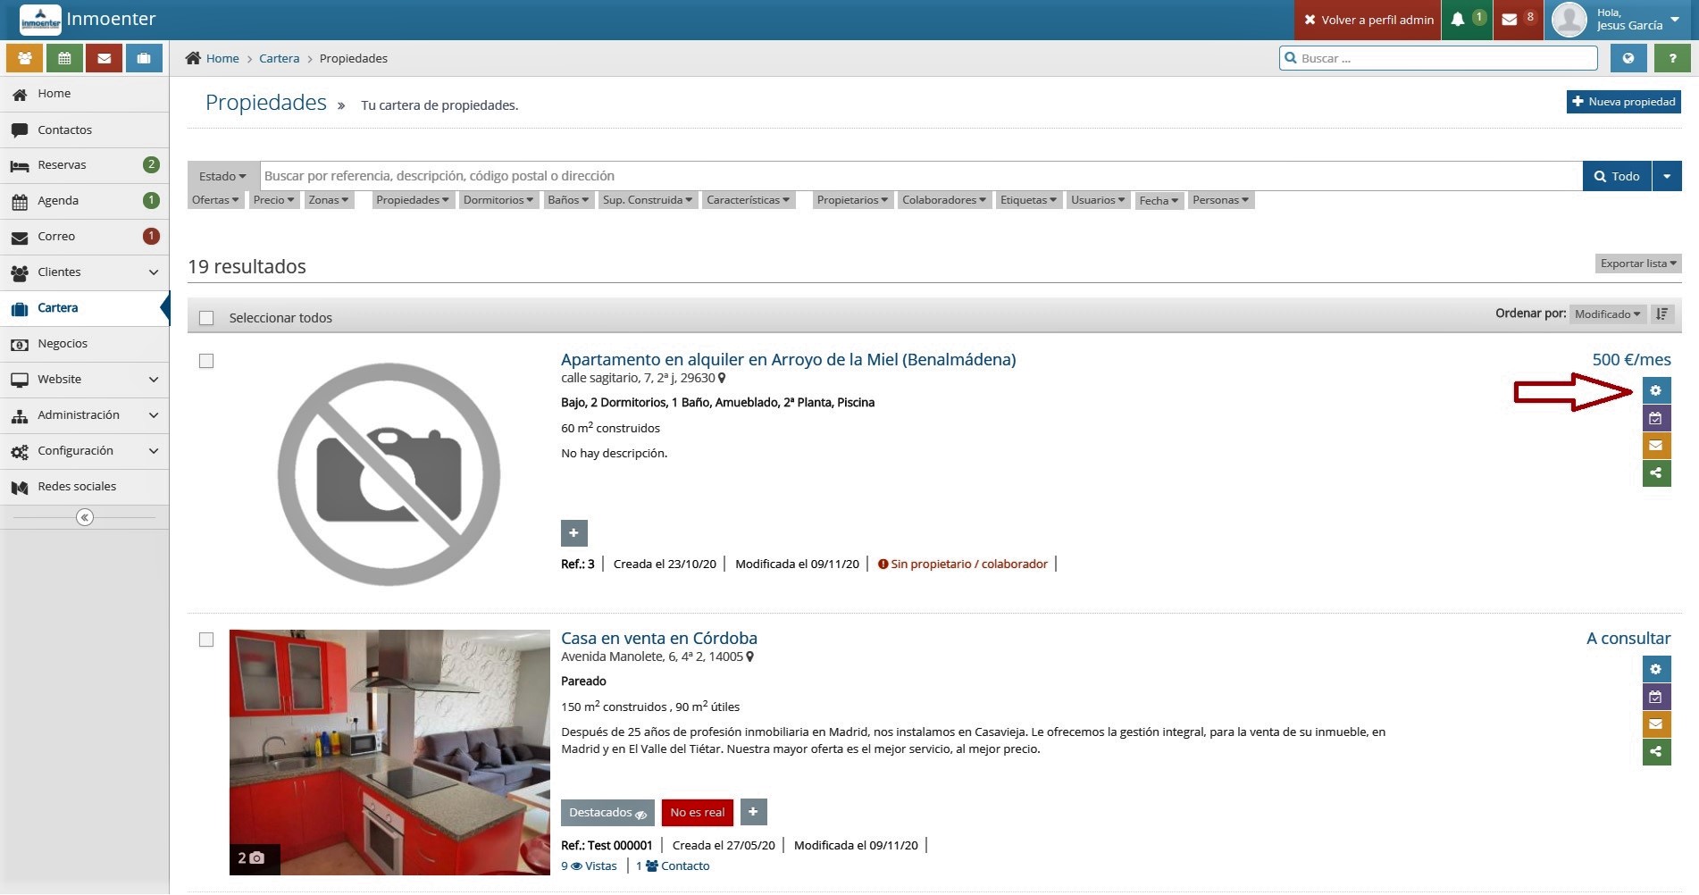Click map pin next to calle sagitario address
The width and height of the screenshot is (1699, 895).
(722, 378)
